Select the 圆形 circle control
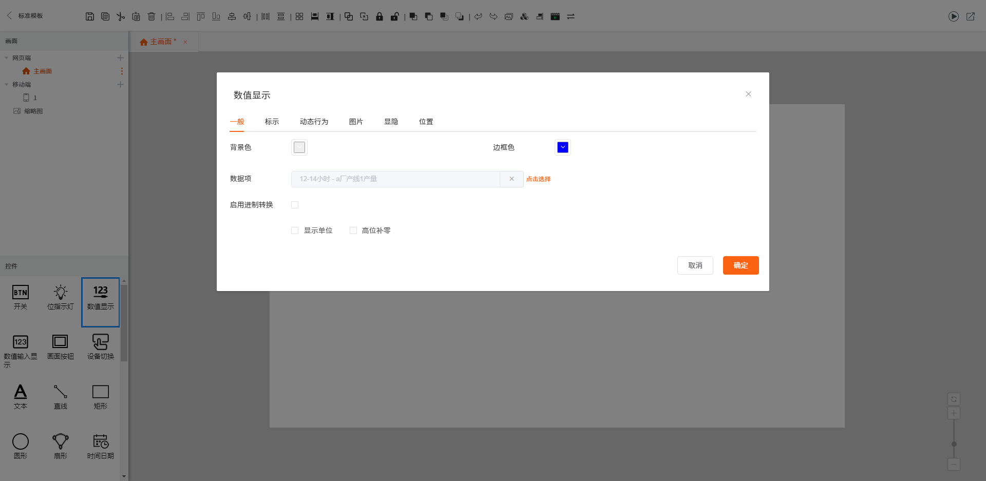Viewport: 986px width, 481px height. [x=21, y=447]
